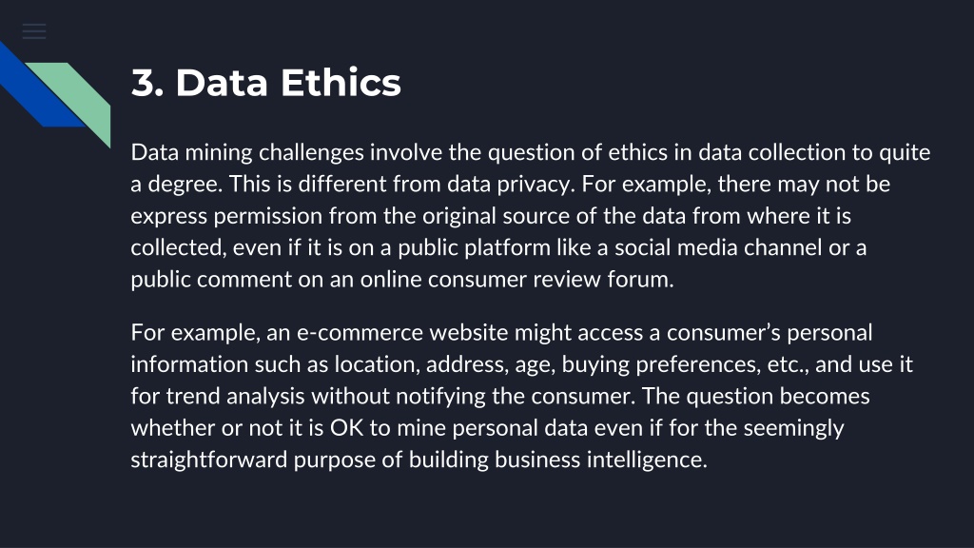Image resolution: width=974 pixels, height=548 pixels.
Task: Click the words 'trend analysis' in the text
Action: click(x=235, y=396)
